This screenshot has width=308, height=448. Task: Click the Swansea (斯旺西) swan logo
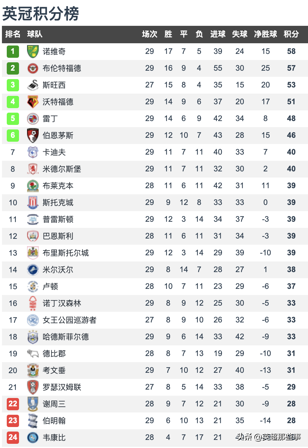[33, 85]
